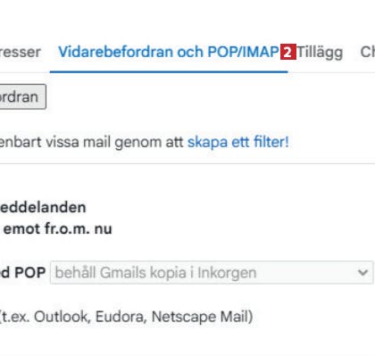Viewport: 375px width, 356px height.
Task: Select the partially visible tab ending in 'resser'
Action: [x=20, y=52]
